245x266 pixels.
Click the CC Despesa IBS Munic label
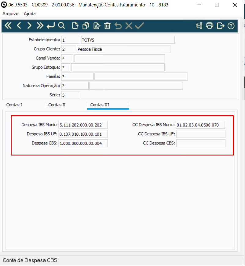153,125
